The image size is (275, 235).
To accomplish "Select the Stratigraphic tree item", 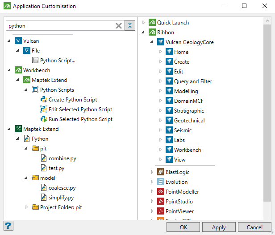I will click(x=189, y=111).
